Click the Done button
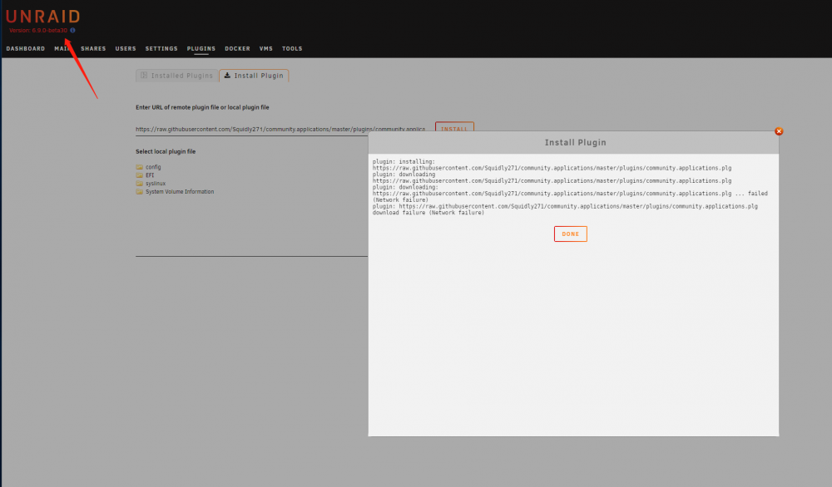This screenshot has height=487, width=832. tap(571, 234)
